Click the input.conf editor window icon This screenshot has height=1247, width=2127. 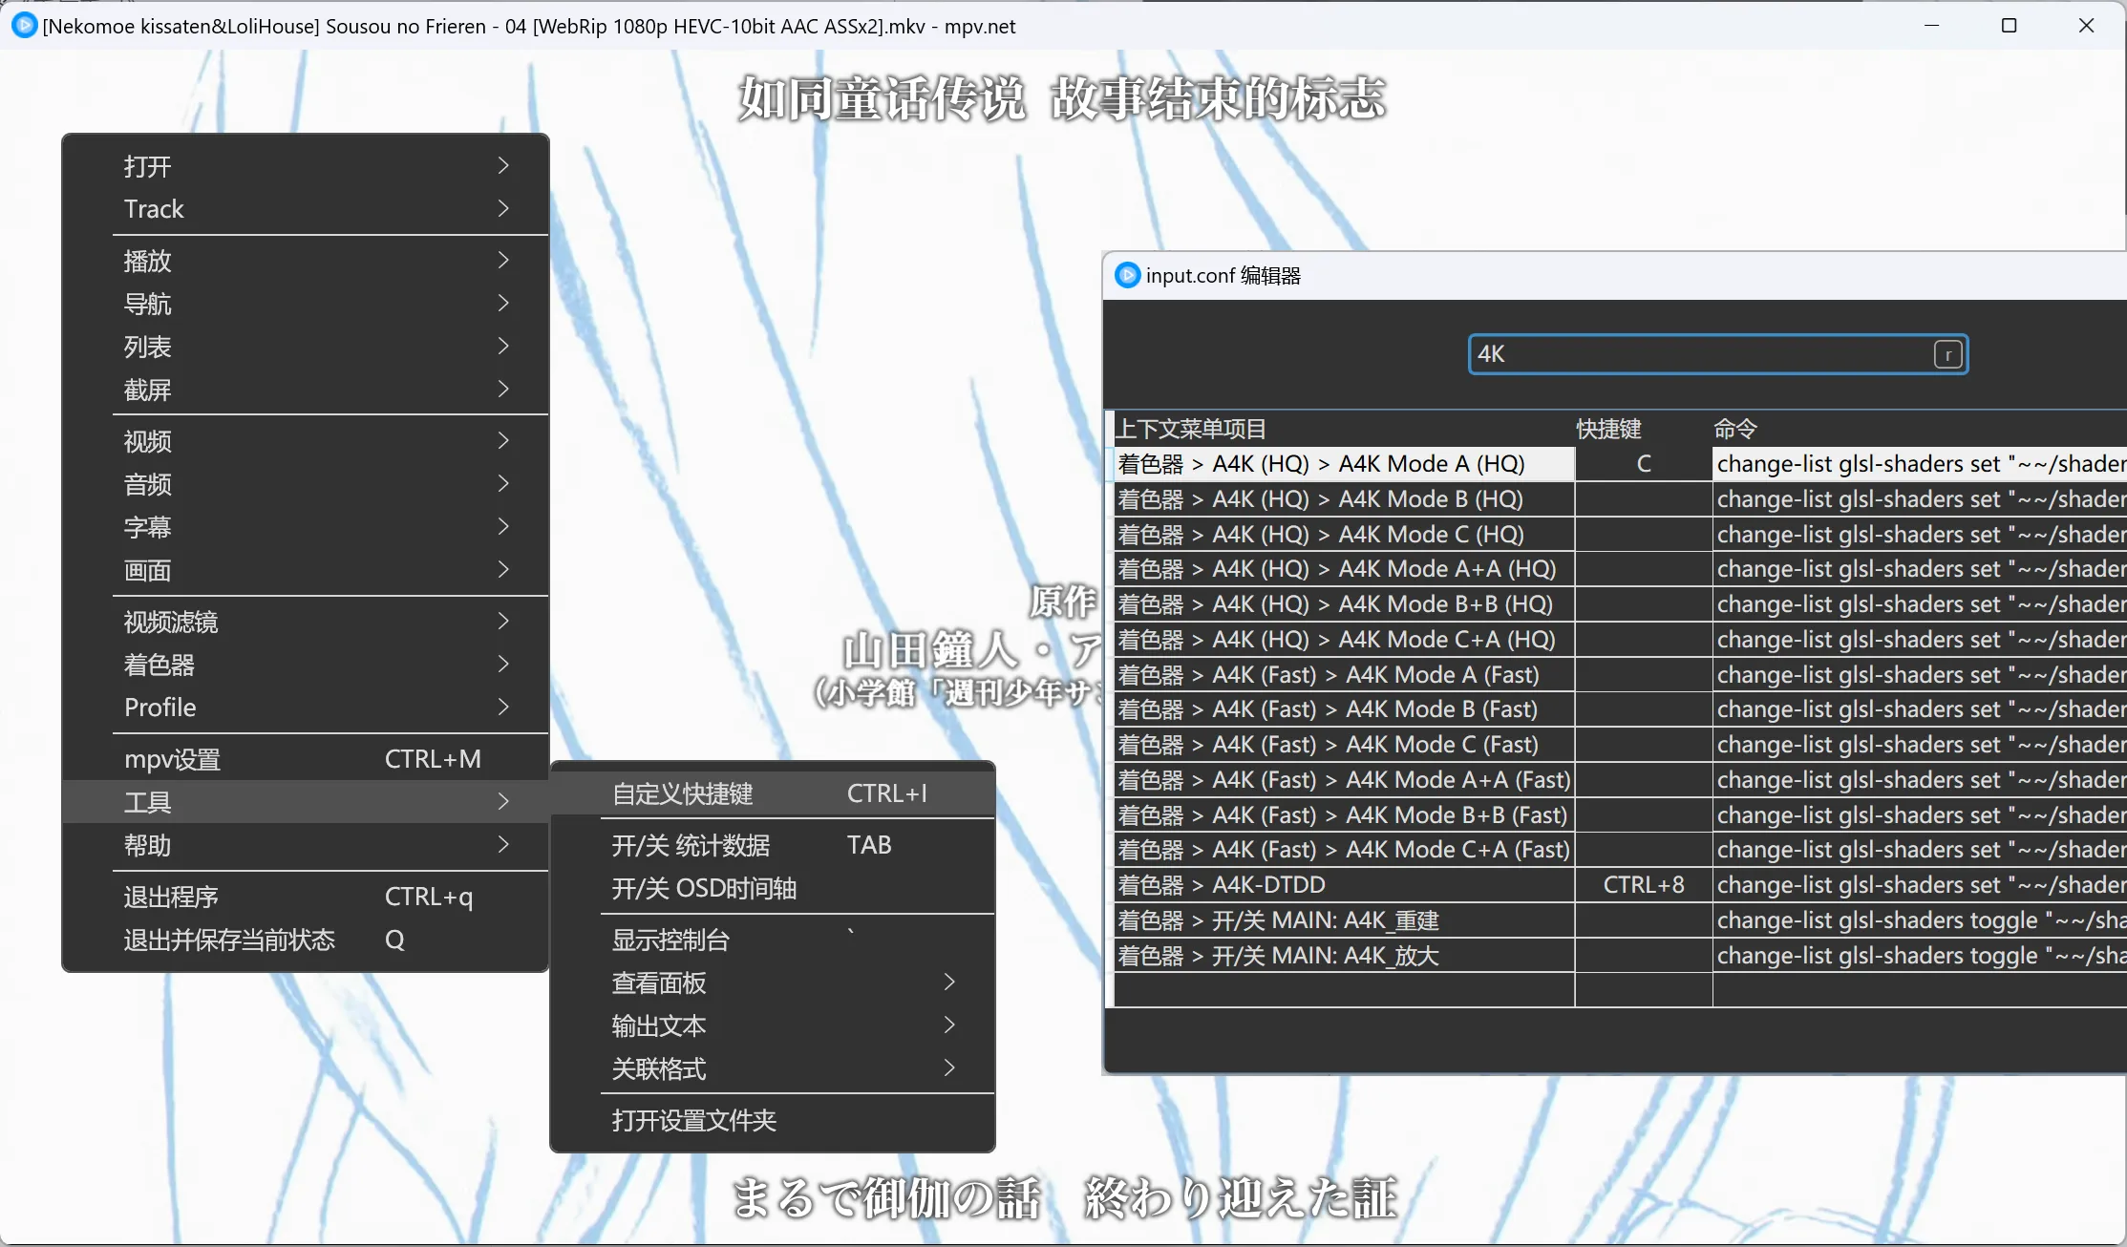coord(1128,276)
